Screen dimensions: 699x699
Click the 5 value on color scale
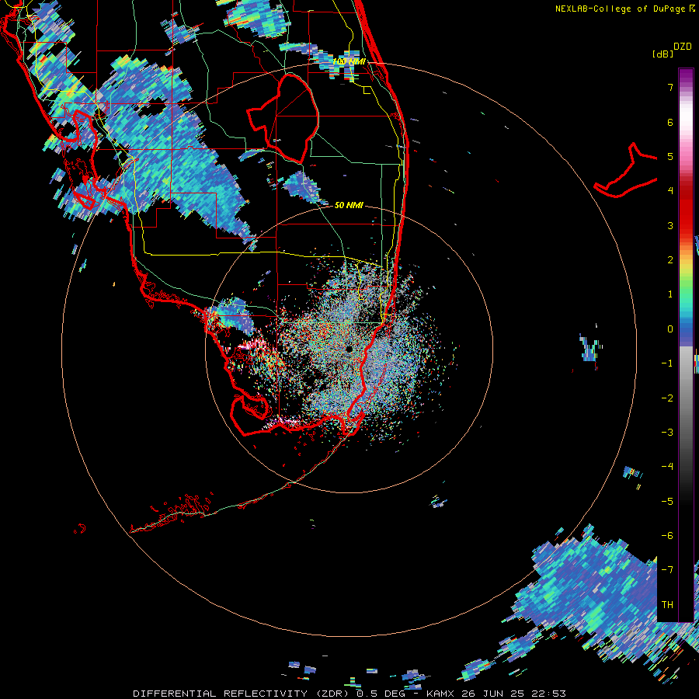670,156
